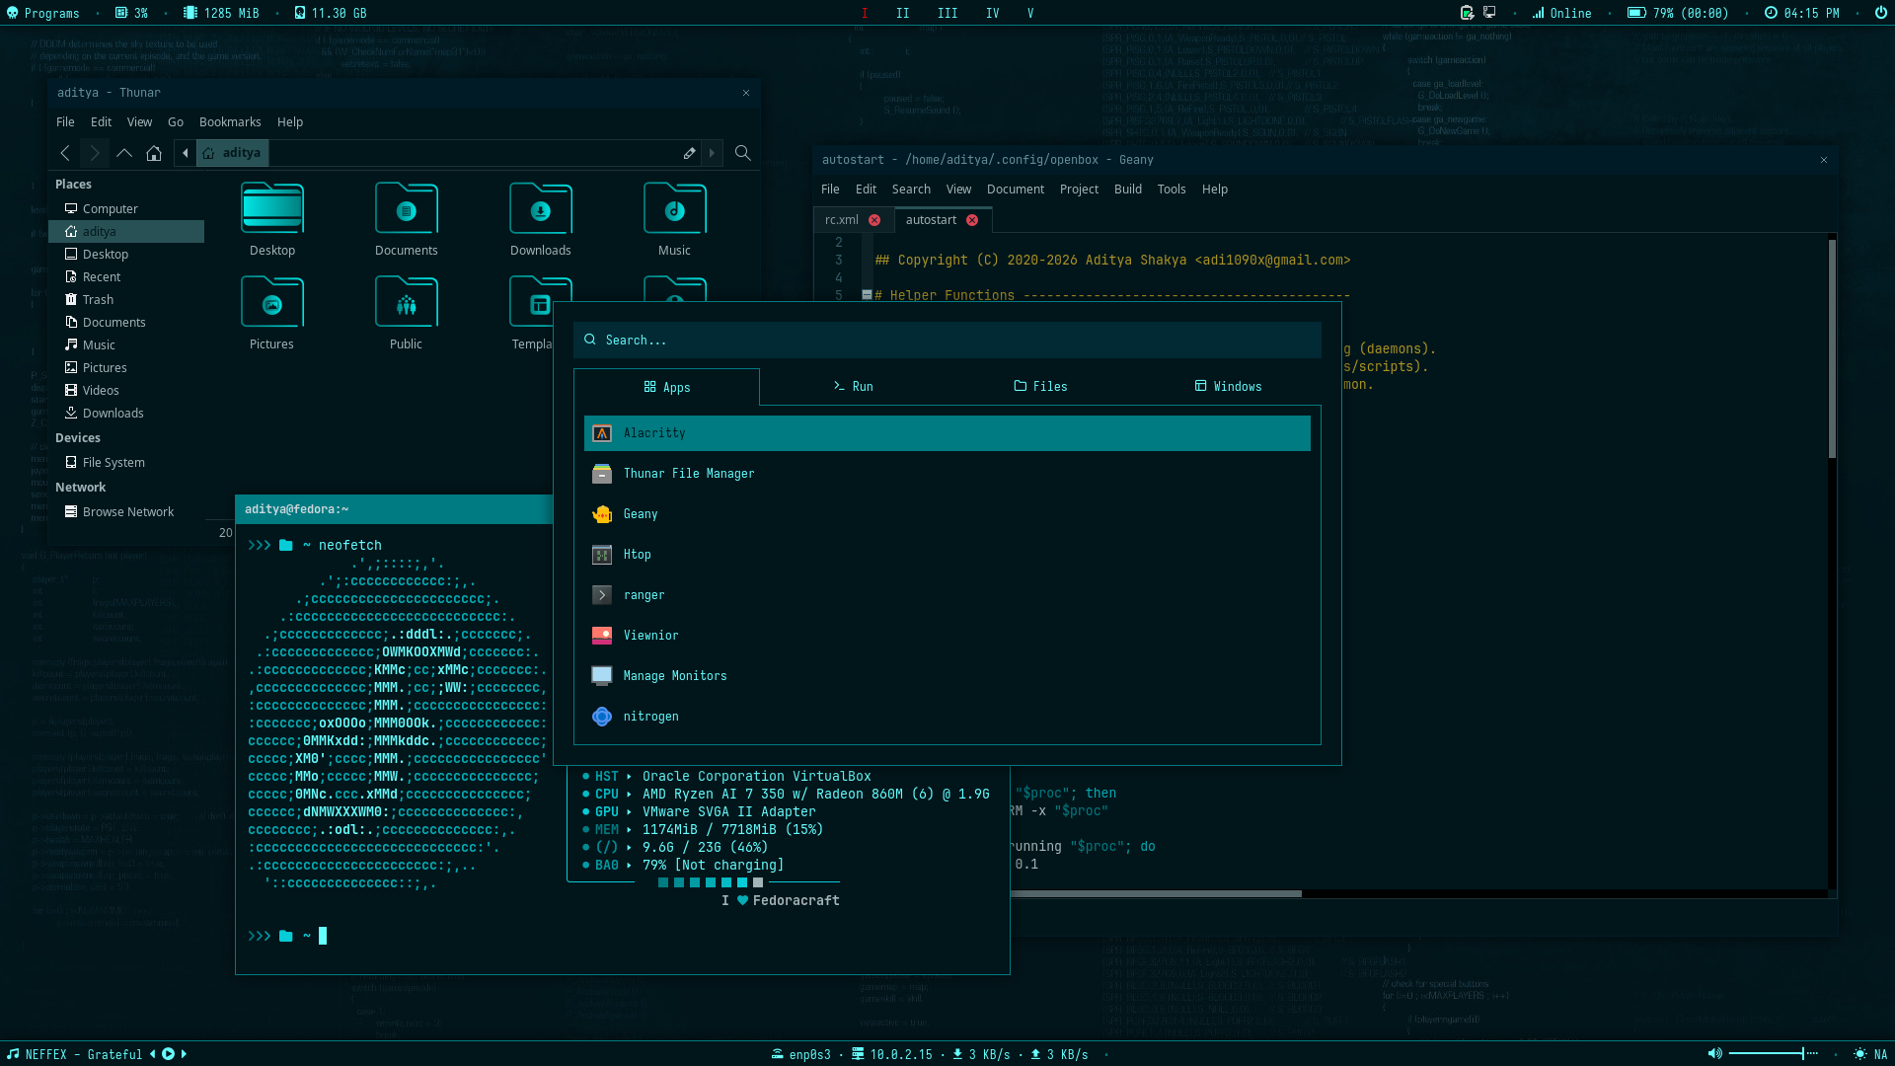Screen dimensions: 1895x1066
Task: Open Thunar Bookmarks menu
Action: click(x=230, y=122)
